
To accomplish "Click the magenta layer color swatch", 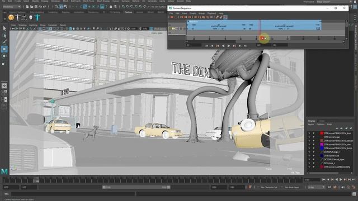I will pyautogui.click(x=322, y=145).
